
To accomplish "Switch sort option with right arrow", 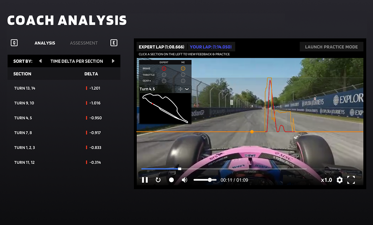I will [x=113, y=61].
